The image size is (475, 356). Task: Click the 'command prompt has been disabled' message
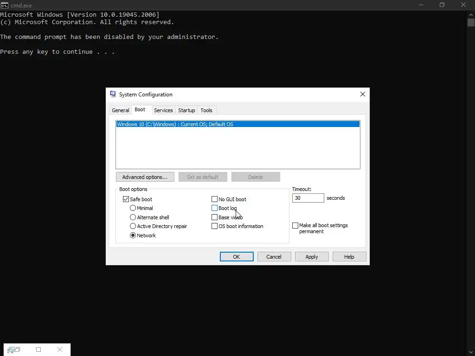109,37
